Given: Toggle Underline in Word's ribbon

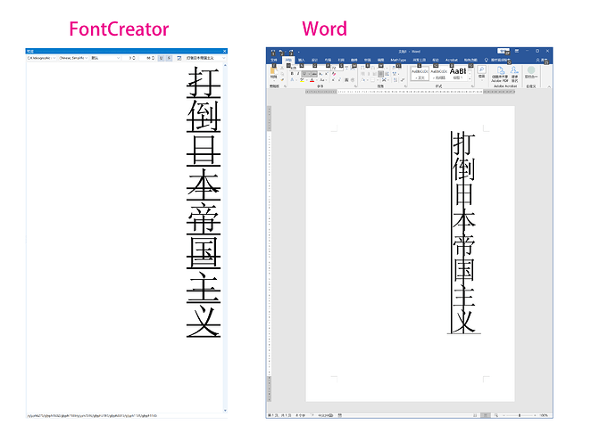Looking at the screenshot, I should coord(304,74).
